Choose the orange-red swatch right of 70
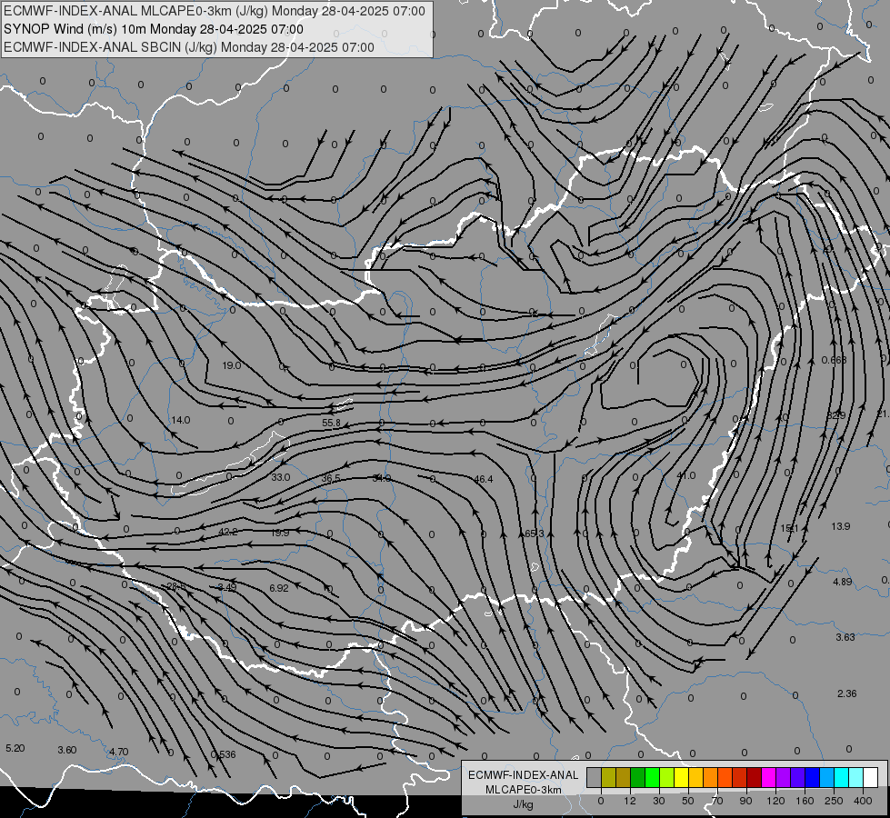 coord(725,777)
